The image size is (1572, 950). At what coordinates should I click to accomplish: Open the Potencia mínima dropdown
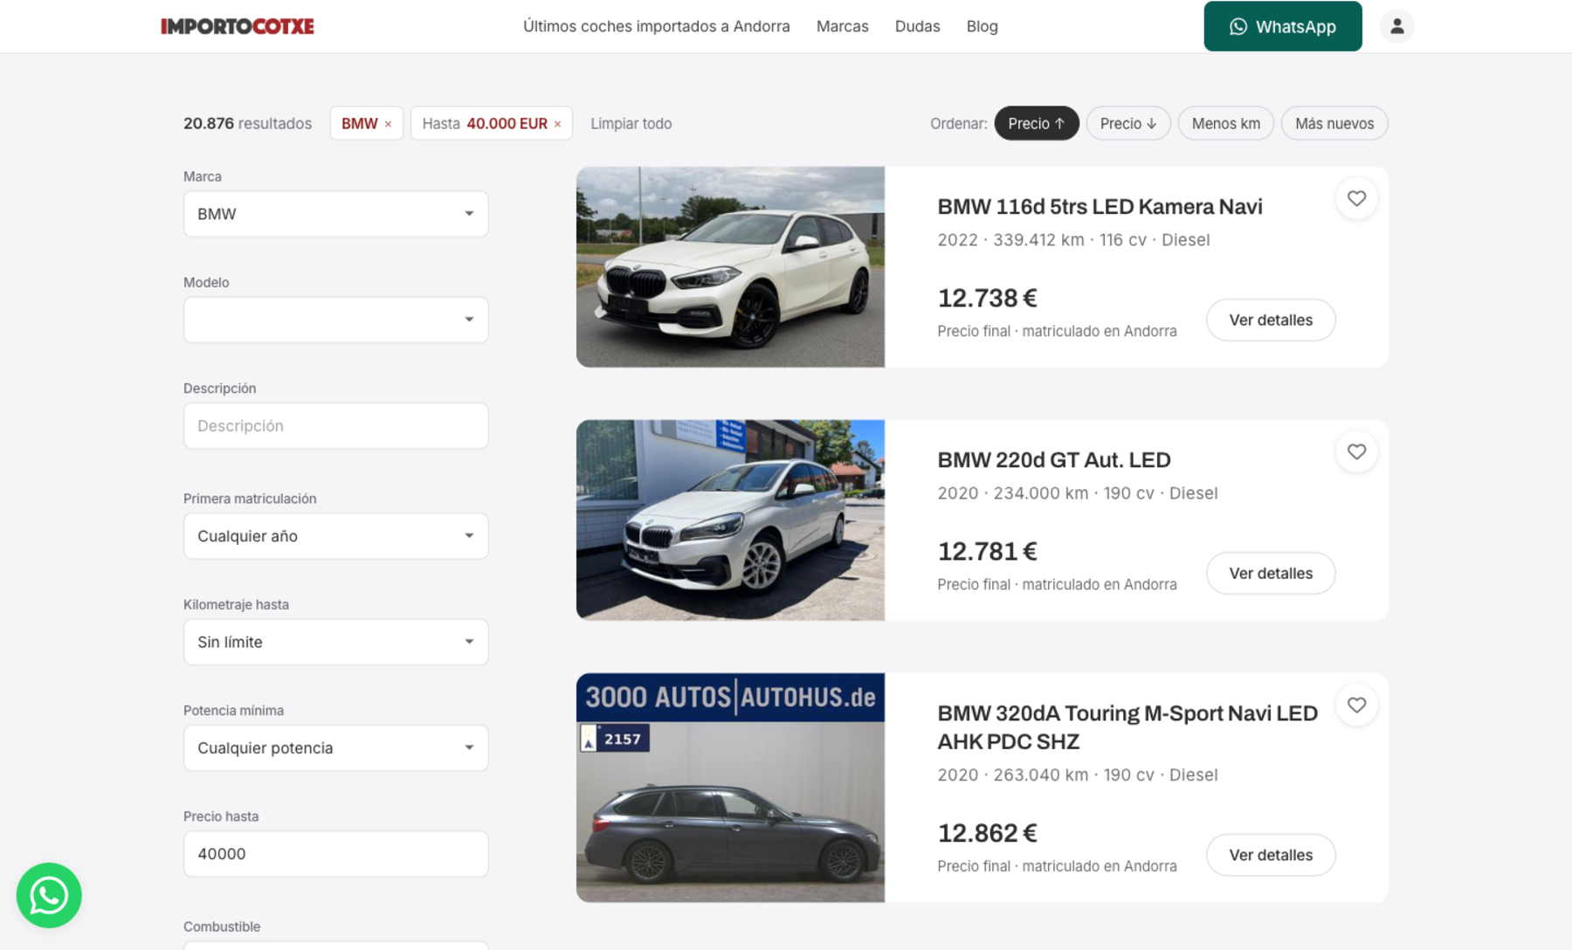[335, 747]
